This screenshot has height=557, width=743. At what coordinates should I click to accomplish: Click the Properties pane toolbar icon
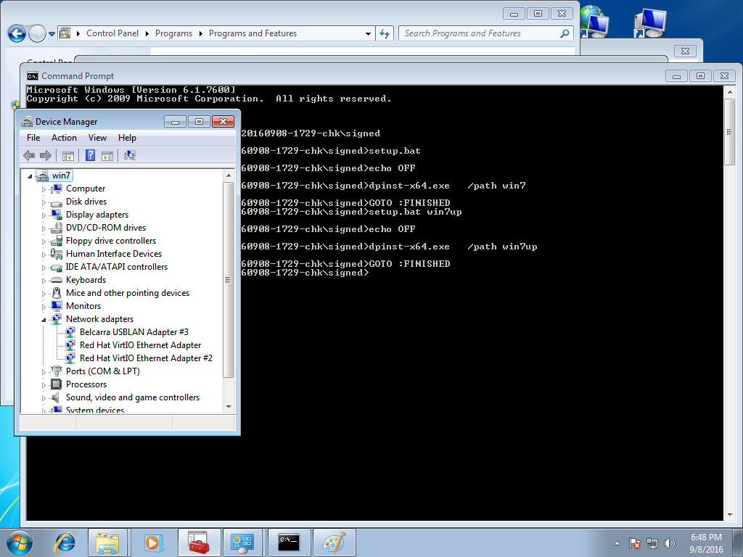(x=107, y=155)
